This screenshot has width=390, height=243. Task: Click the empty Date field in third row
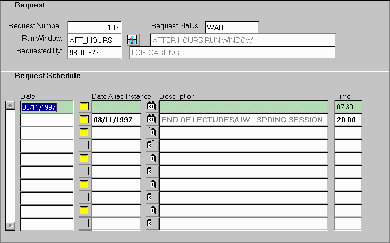click(x=46, y=133)
